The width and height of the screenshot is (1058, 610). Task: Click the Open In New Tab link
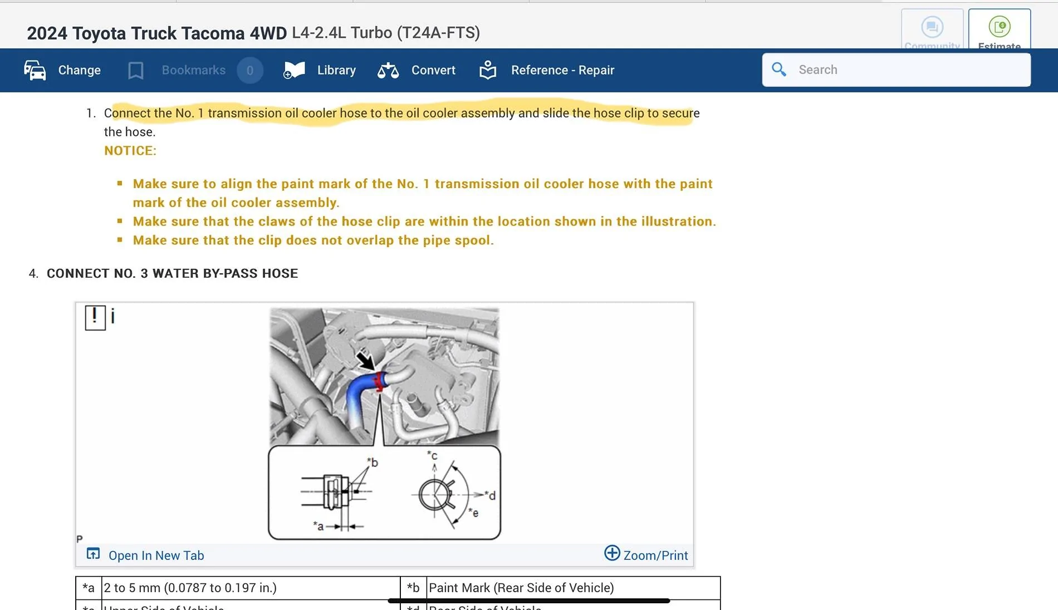click(x=156, y=555)
